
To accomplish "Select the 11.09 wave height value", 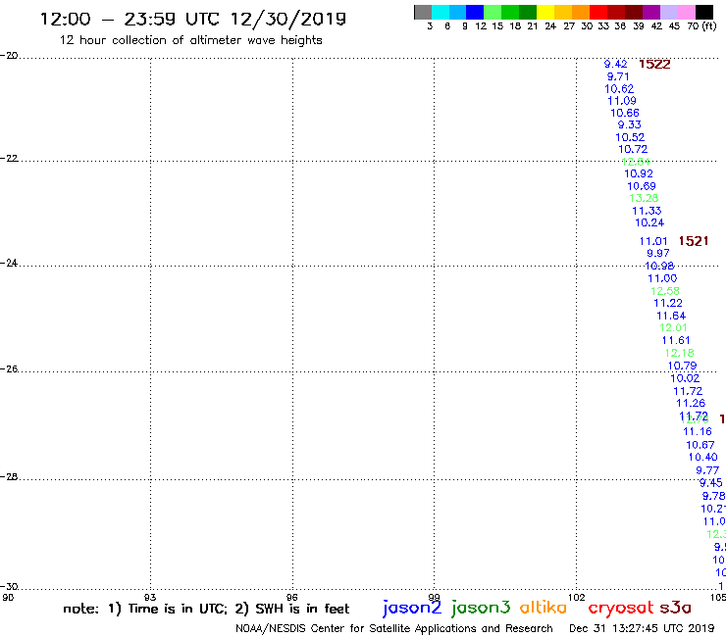I will click(x=622, y=100).
